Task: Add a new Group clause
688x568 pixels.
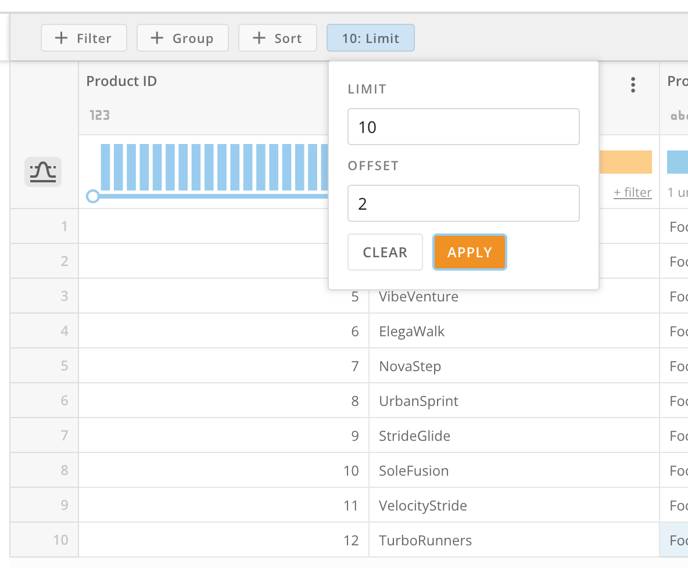Action: [182, 38]
